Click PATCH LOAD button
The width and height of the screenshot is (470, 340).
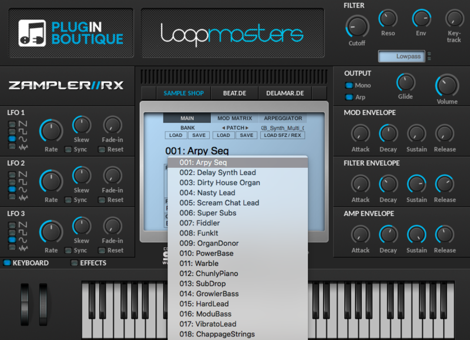[223, 136]
